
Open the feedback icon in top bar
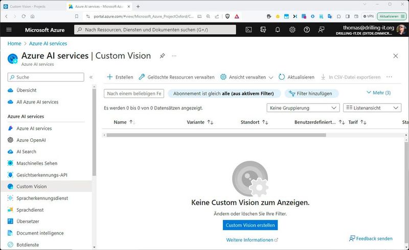[321, 30]
